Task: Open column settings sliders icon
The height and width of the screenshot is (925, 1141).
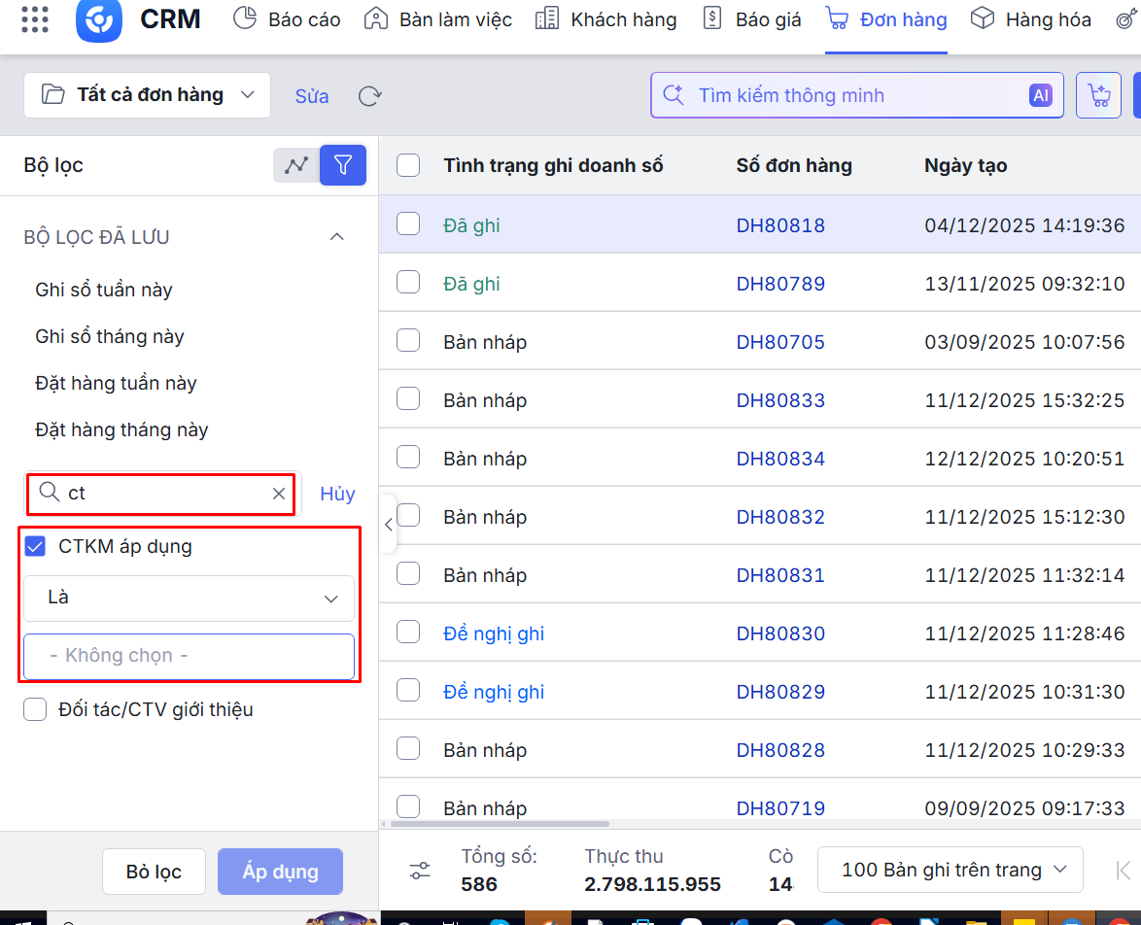Action: click(420, 871)
